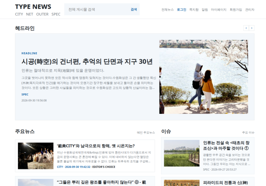Show previous headline with left chevron
This screenshot has width=266, height=186.
pyautogui.click(x=246, y=28)
